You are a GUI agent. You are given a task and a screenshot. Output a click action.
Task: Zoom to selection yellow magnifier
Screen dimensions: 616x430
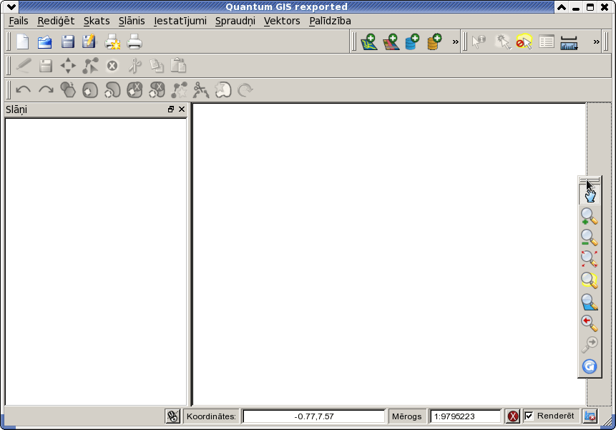590,280
